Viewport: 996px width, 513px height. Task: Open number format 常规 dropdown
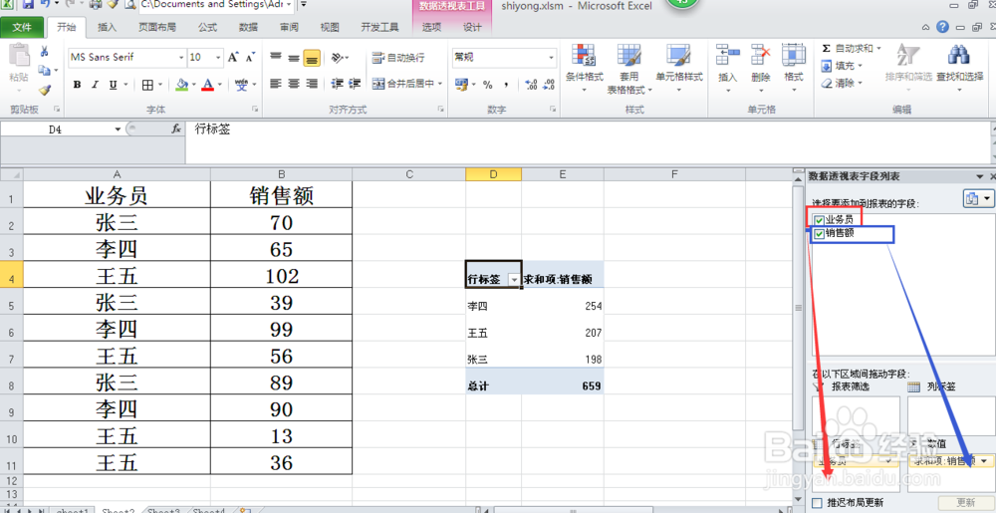point(552,57)
